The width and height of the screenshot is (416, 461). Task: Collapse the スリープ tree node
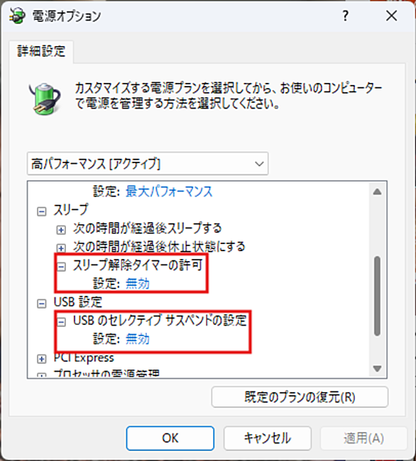(41, 211)
